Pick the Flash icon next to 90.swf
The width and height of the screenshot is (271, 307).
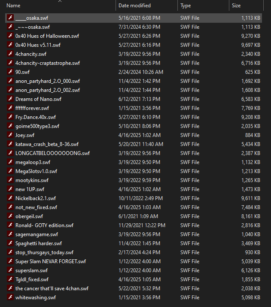pos(10,72)
